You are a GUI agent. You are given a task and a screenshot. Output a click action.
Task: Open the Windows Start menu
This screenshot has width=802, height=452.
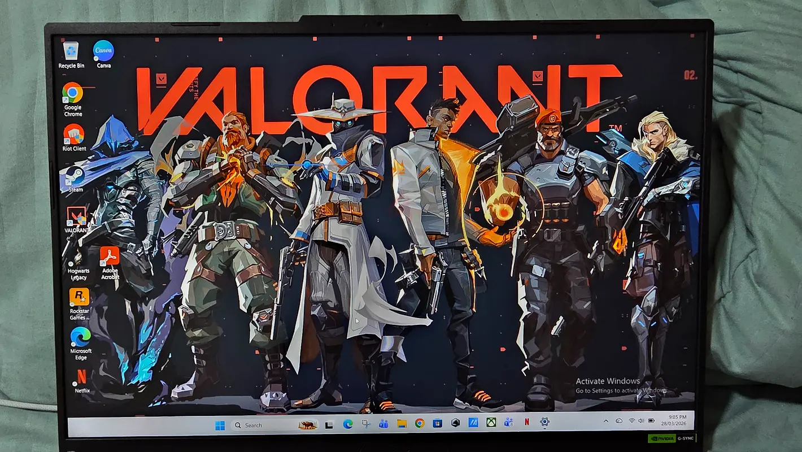click(220, 425)
